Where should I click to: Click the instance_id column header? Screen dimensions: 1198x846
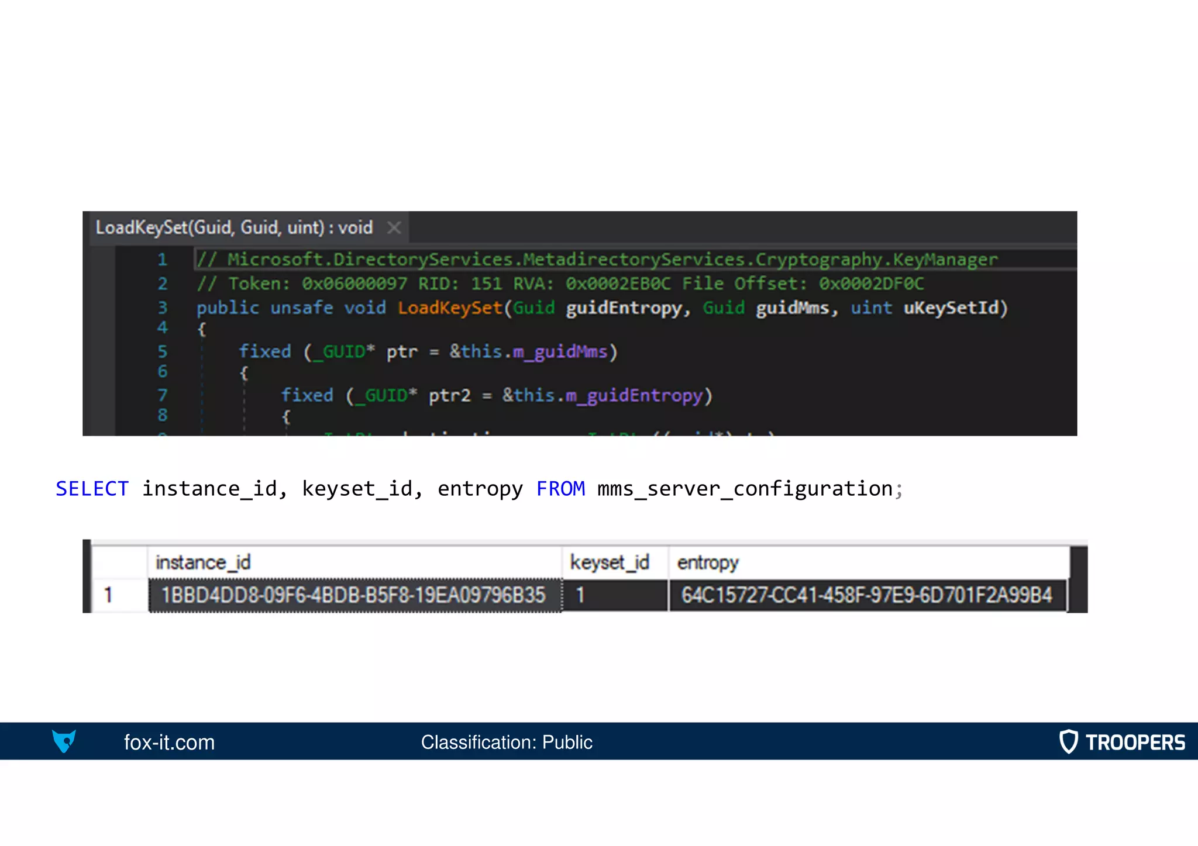354,562
